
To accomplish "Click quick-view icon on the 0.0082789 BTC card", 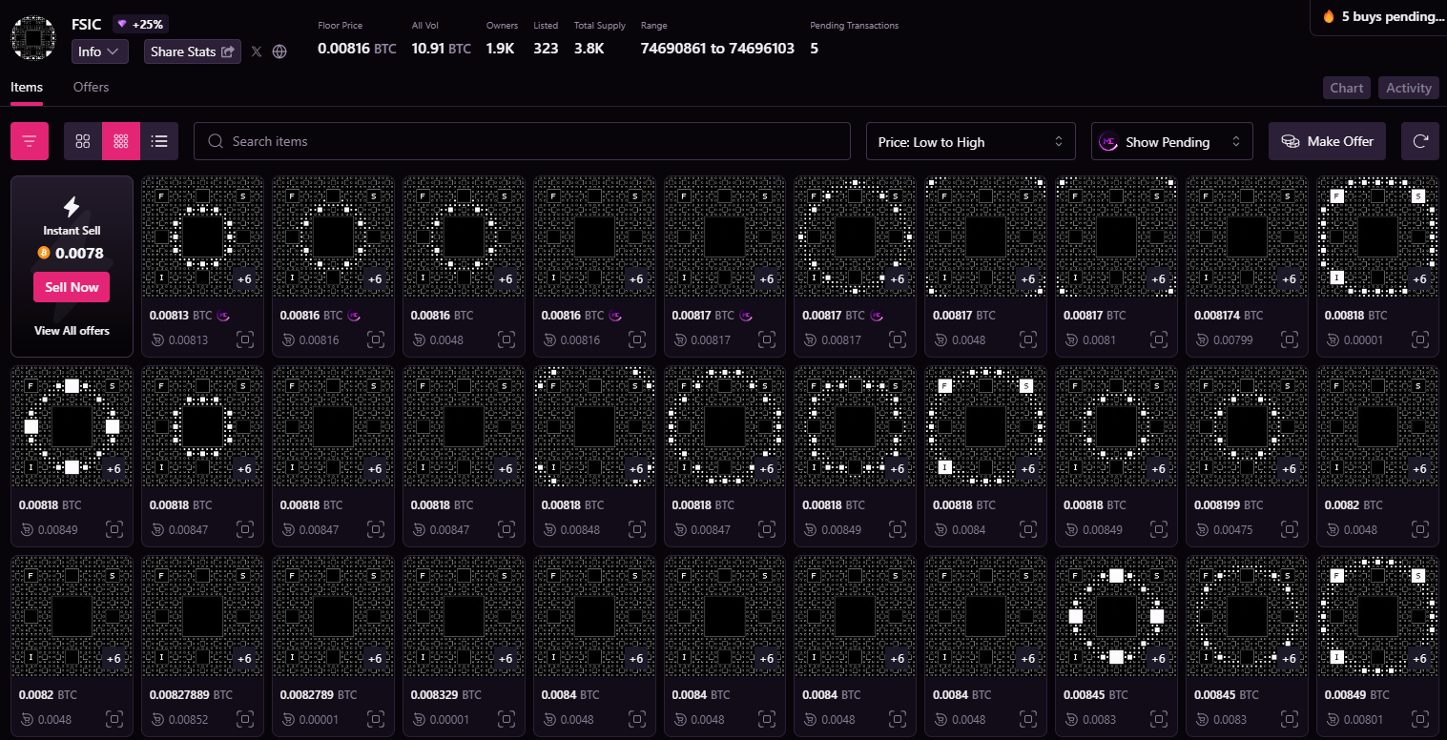I will pos(375,720).
